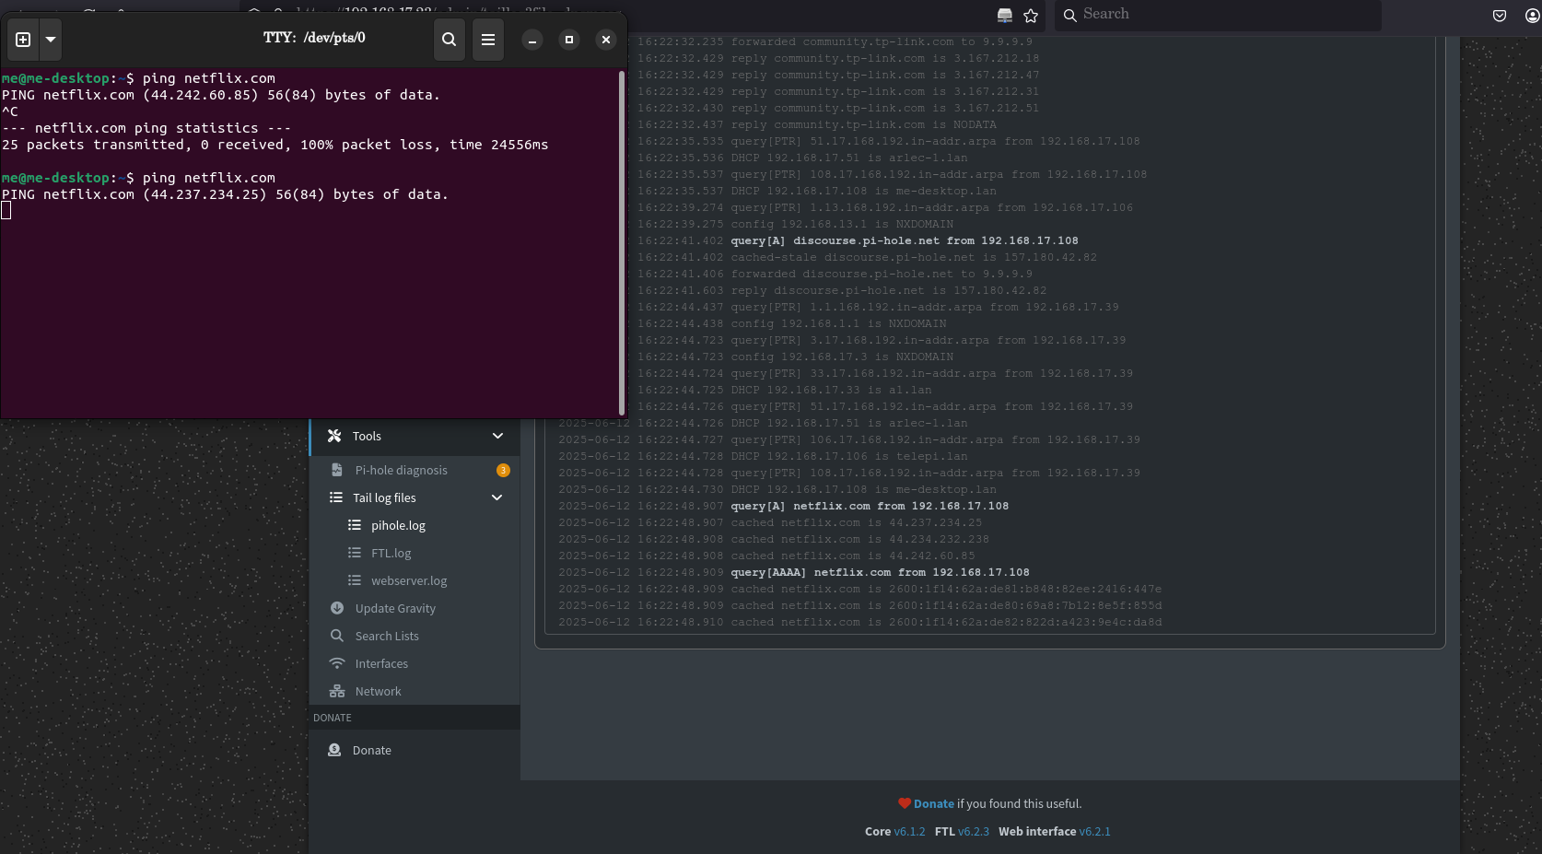Open webserver.log tail view
This screenshot has width=1542, height=854.
pyautogui.click(x=408, y=580)
